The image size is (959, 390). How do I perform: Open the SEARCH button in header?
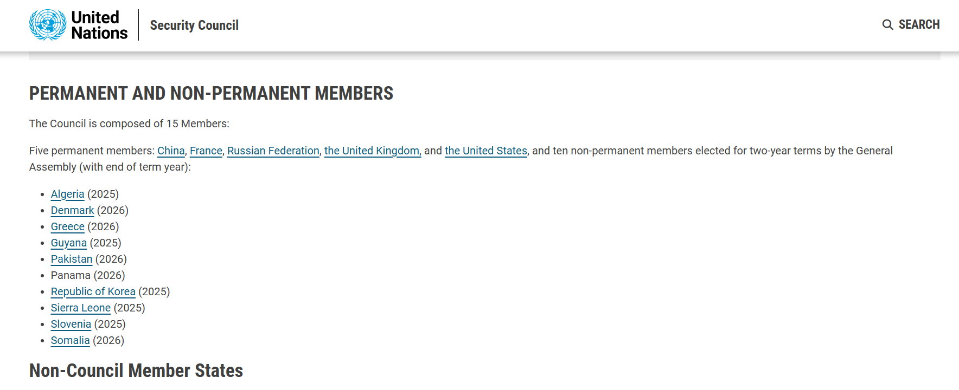[919, 25]
